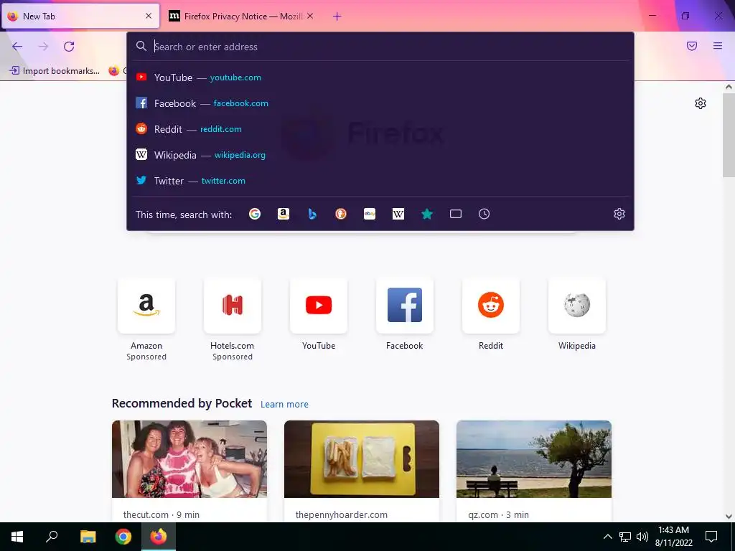This screenshot has height=551, width=735.
Task: Open a new tab with plus
Action: 337,17
